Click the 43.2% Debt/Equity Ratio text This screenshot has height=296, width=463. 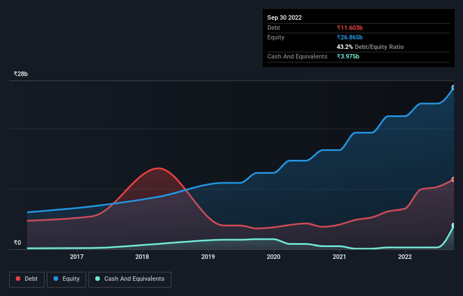click(x=370, y=47)
